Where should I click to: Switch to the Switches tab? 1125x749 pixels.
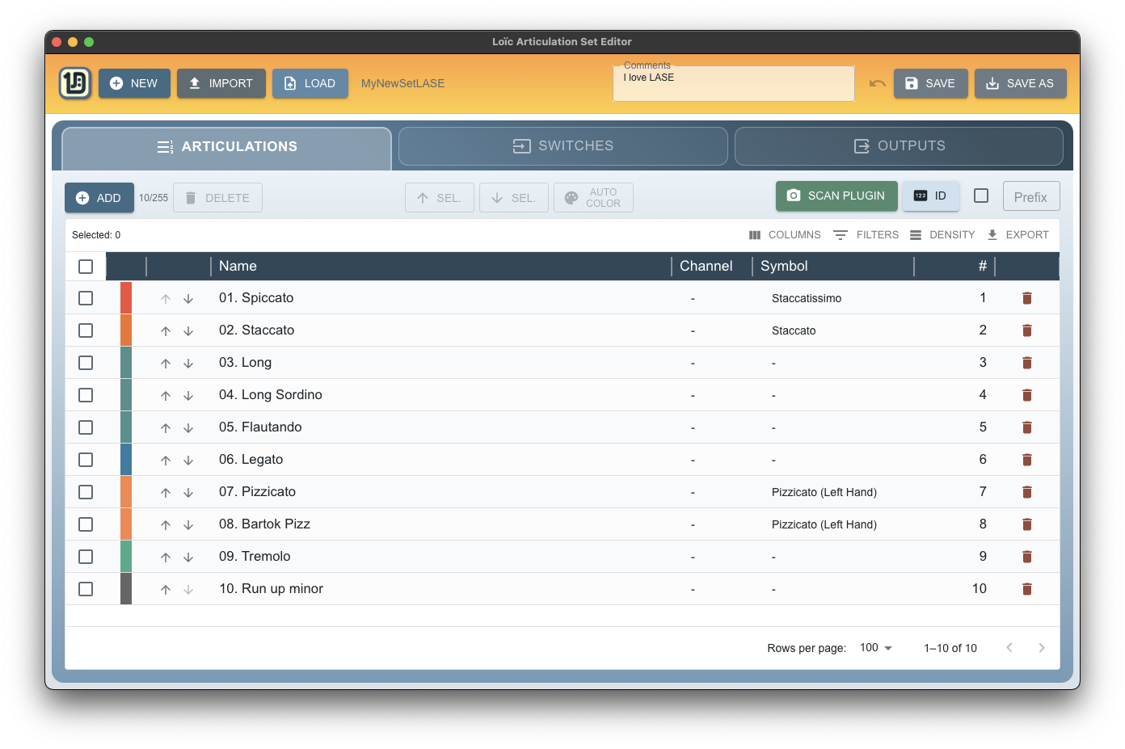563,146
